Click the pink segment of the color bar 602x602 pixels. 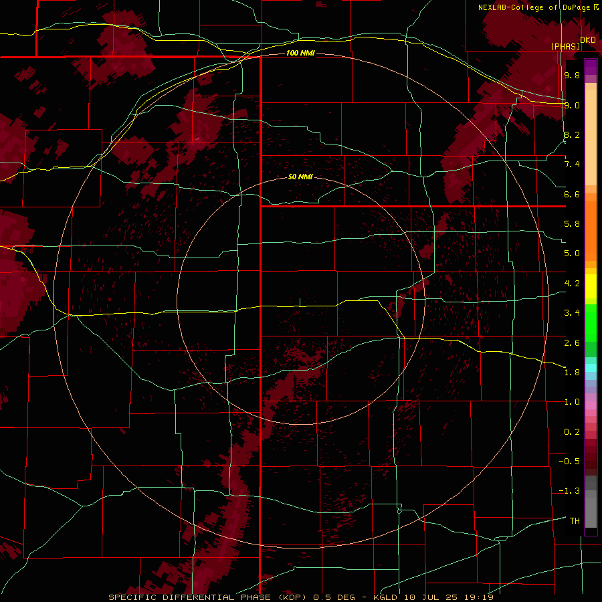click(591, 405)
